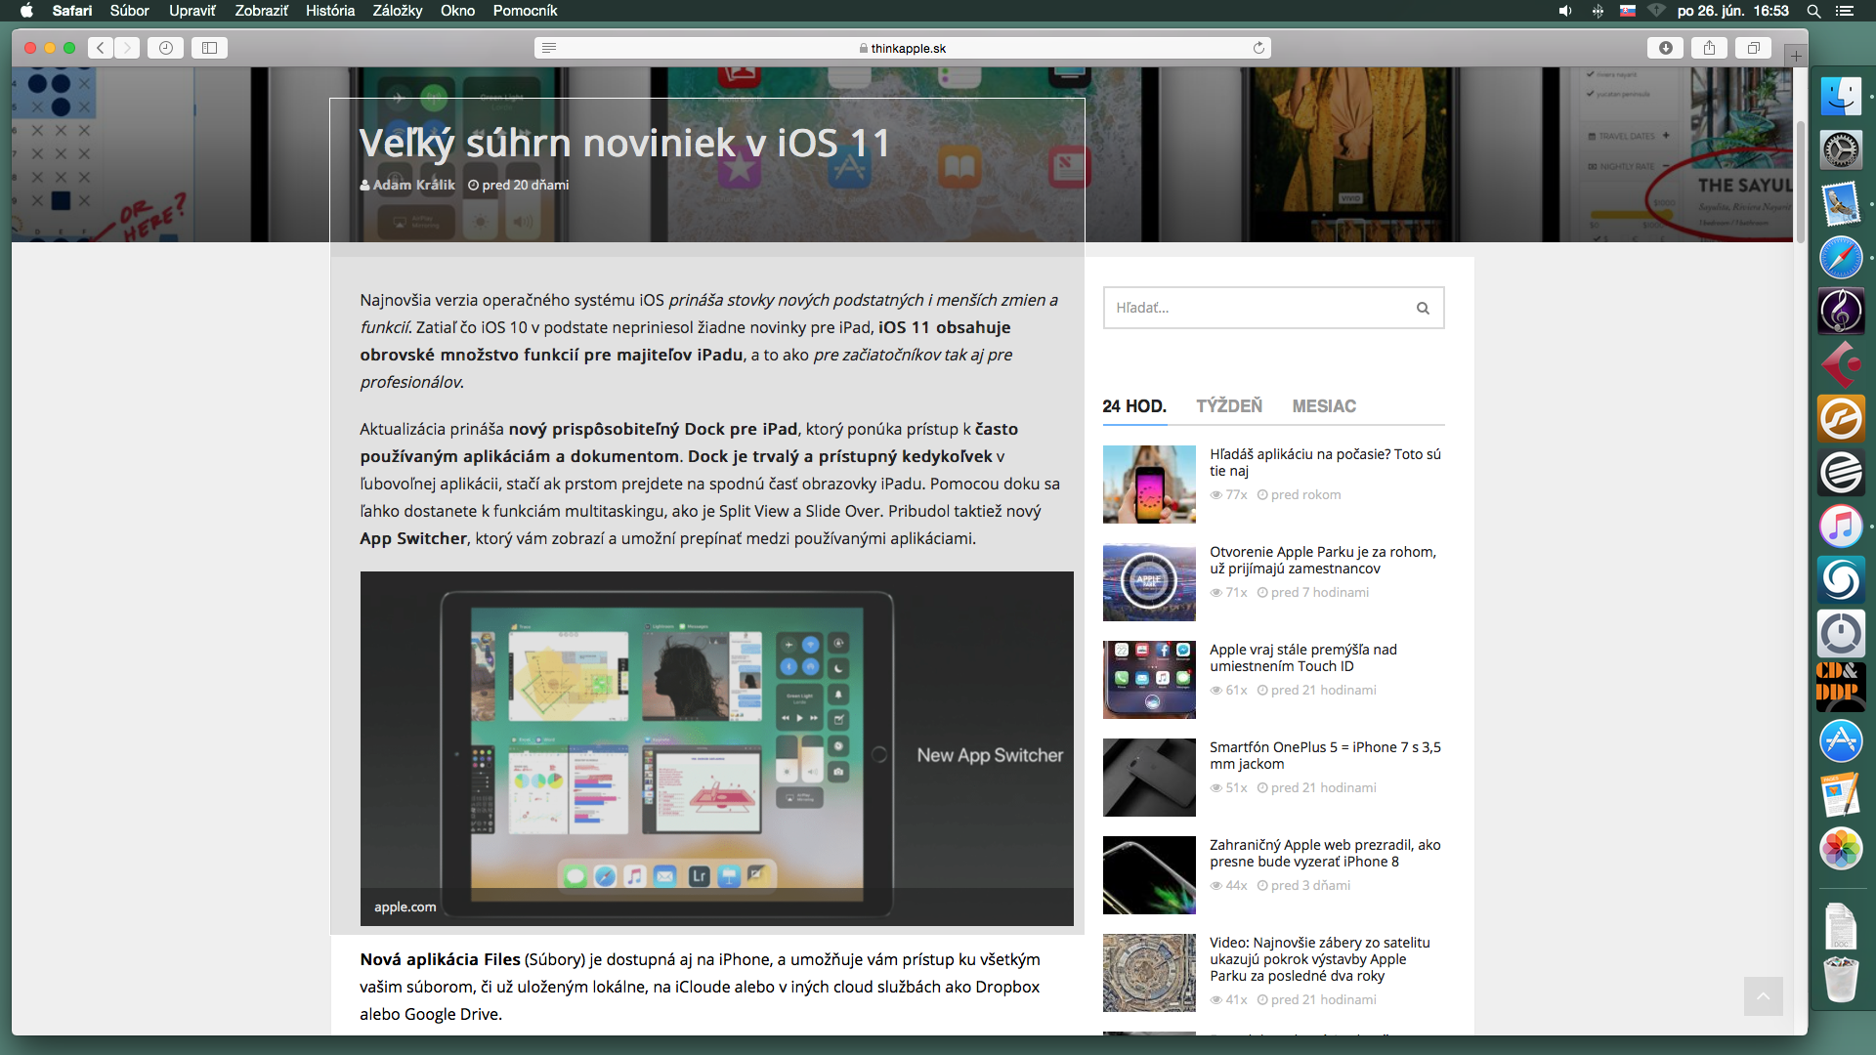Open the Trash in the Dock
The image size is (1876, 1055).
(x=1841, y=979)
